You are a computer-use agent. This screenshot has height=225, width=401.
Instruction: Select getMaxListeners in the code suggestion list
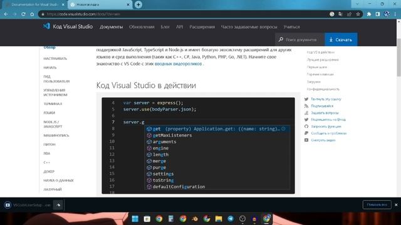(x=172, y=135)
